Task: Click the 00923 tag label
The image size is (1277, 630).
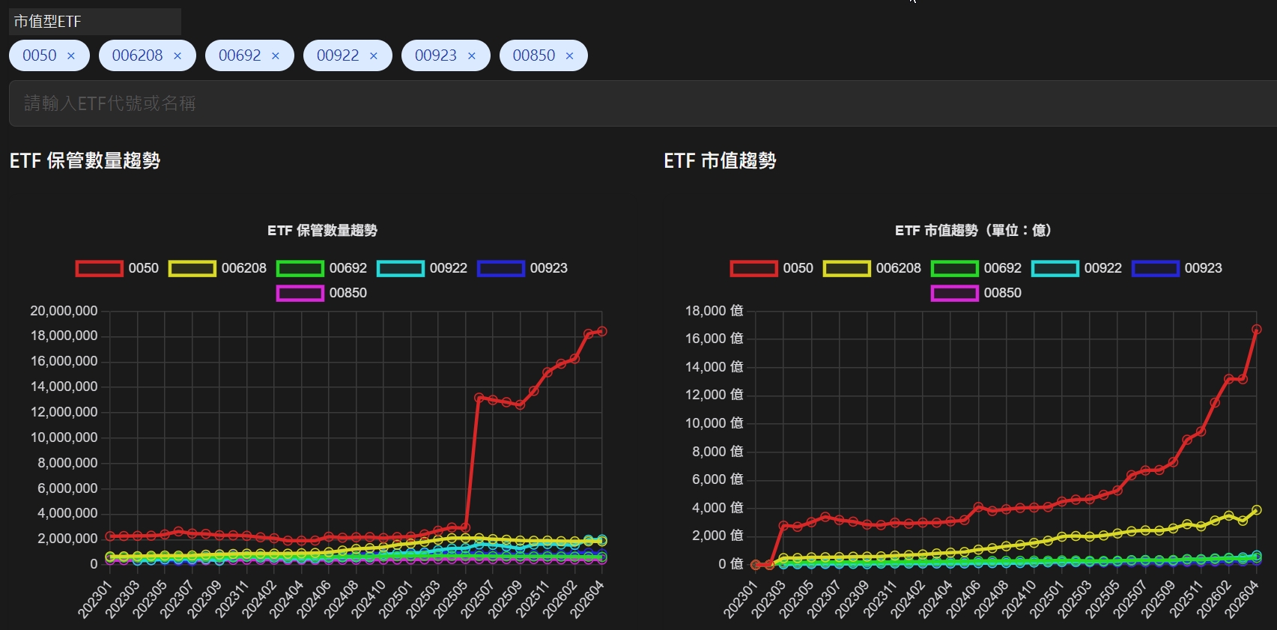Action: [436, 55]
